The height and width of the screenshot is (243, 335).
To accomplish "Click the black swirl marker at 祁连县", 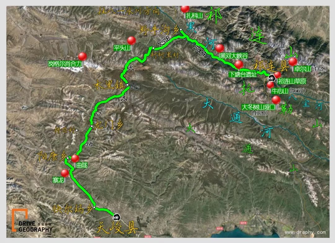I will (271, 78).
